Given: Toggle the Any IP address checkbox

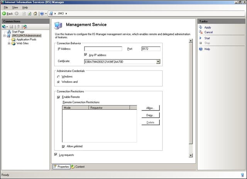Looking at the screenshot, I should click(86, 55).
